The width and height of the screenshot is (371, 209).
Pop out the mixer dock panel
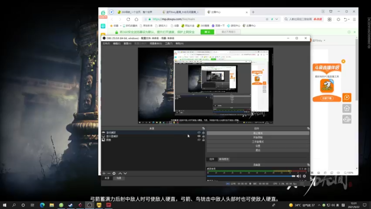[x=308, y=165]
